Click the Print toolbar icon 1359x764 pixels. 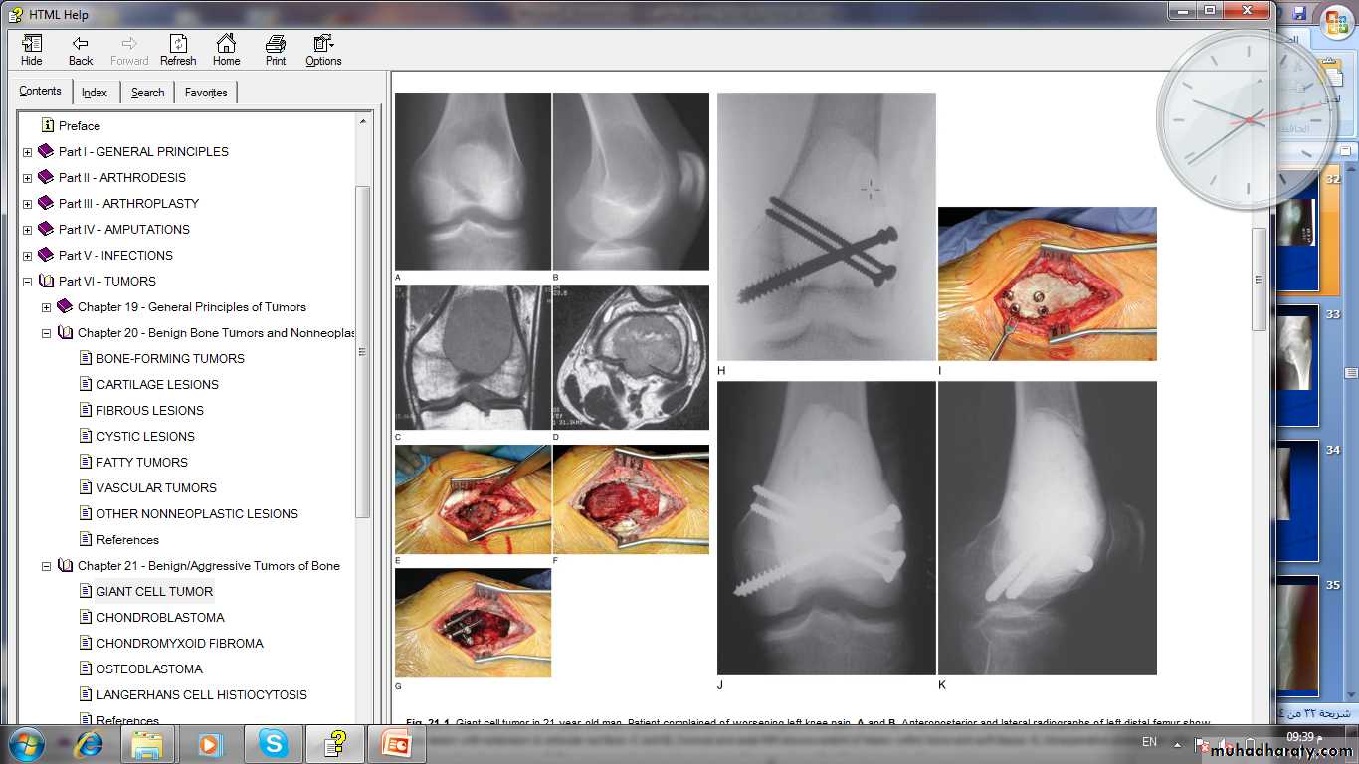click(276, 50)
